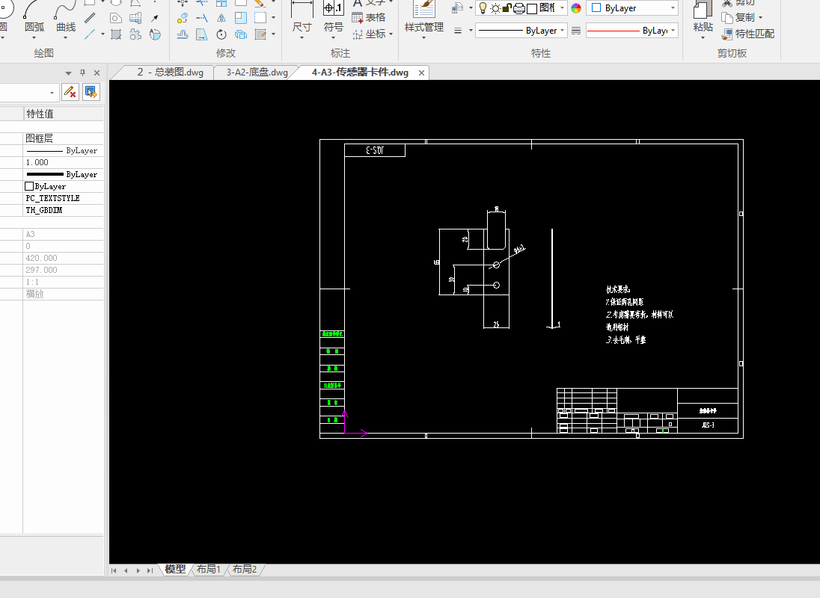Open 样式管理 style manager
The height and width of the screenshot is (598, 820).
coord(424,17)
